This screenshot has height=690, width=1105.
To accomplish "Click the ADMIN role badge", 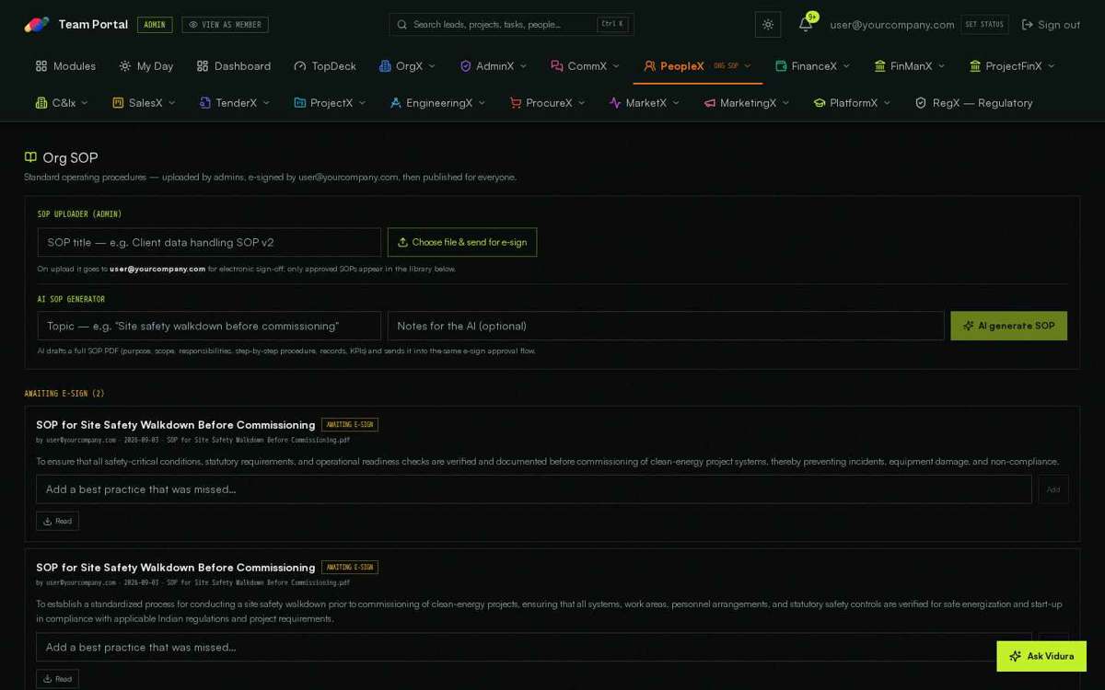I will click(155, 25).
